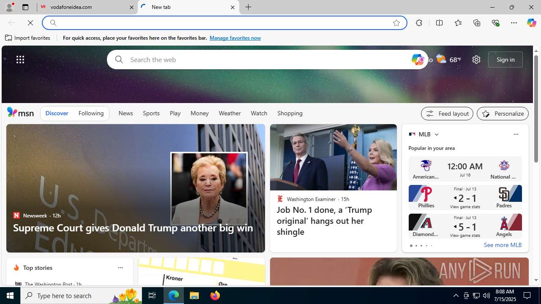Launch Firefox from the taskbar
Image resolution: width=541 pixels, height=304 pixels.
click(x=215, y=296)
